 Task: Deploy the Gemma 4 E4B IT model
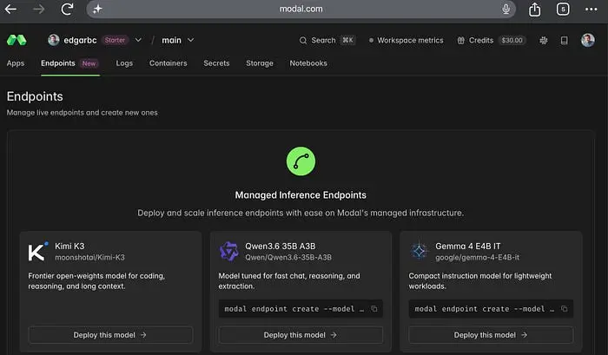[491, 335]
